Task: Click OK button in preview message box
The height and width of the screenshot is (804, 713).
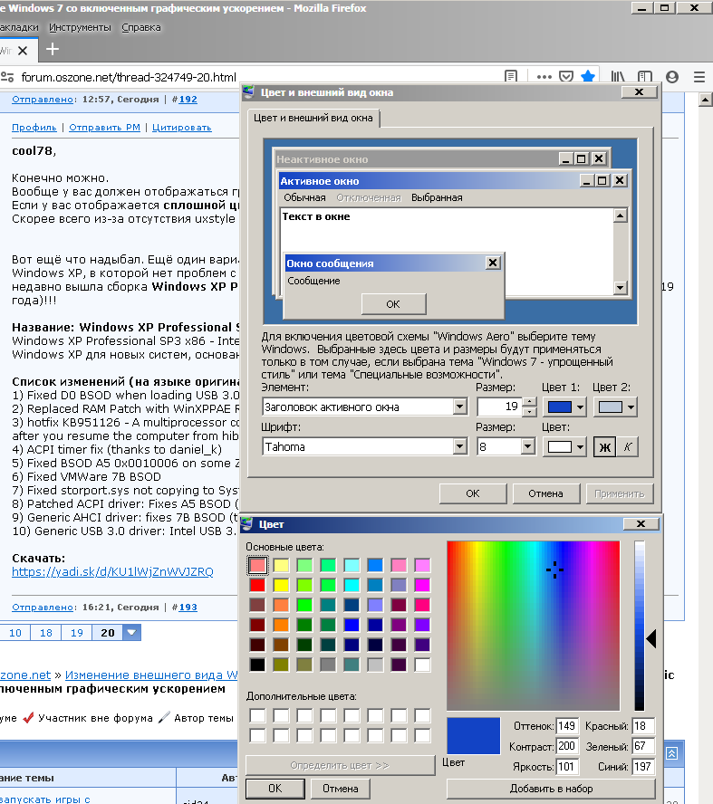Action: click(393, 304)
